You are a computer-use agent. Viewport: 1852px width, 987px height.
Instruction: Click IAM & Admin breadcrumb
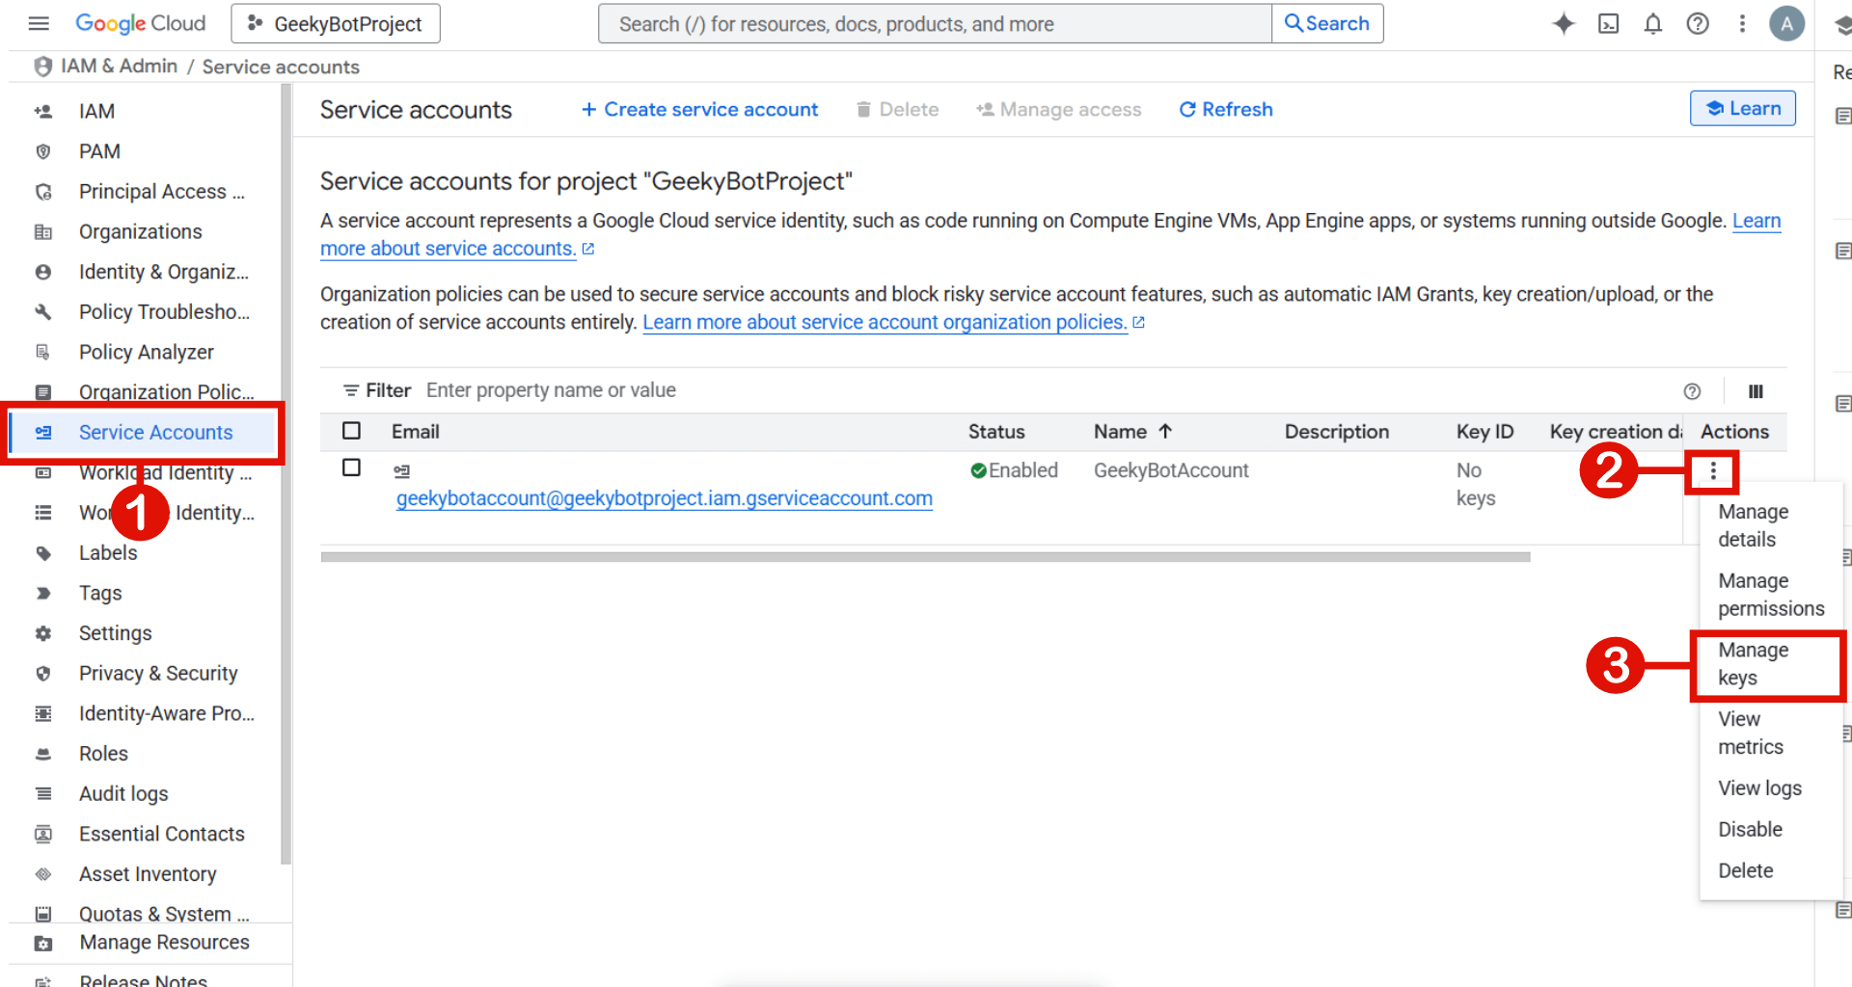tap(119, 67)
